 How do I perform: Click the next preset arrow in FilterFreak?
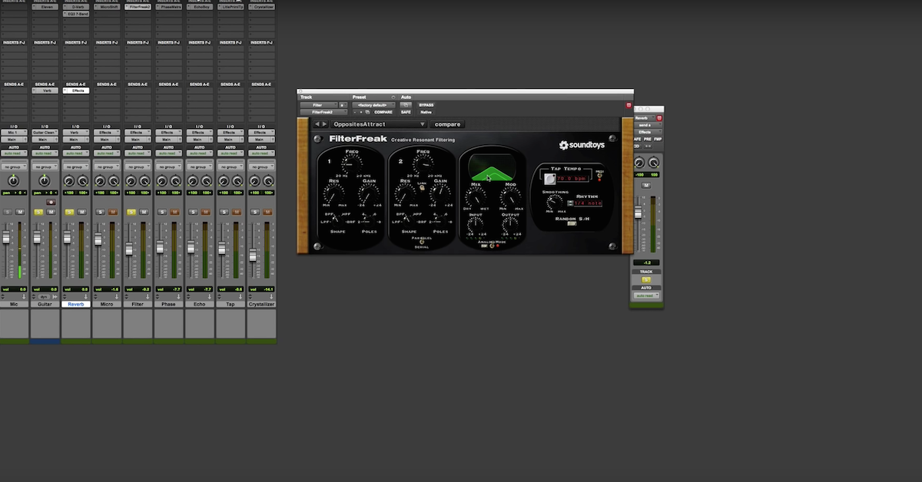tap(325, 124)
